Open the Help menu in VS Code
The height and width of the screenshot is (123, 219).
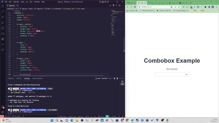[43, 2]
